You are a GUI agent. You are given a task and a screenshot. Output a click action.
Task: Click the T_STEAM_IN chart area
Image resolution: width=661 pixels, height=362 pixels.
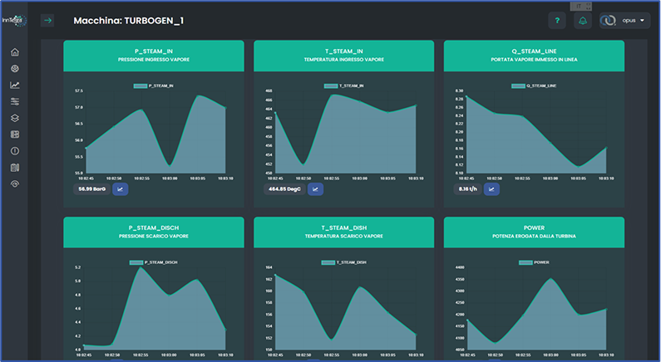pos(346,132)
